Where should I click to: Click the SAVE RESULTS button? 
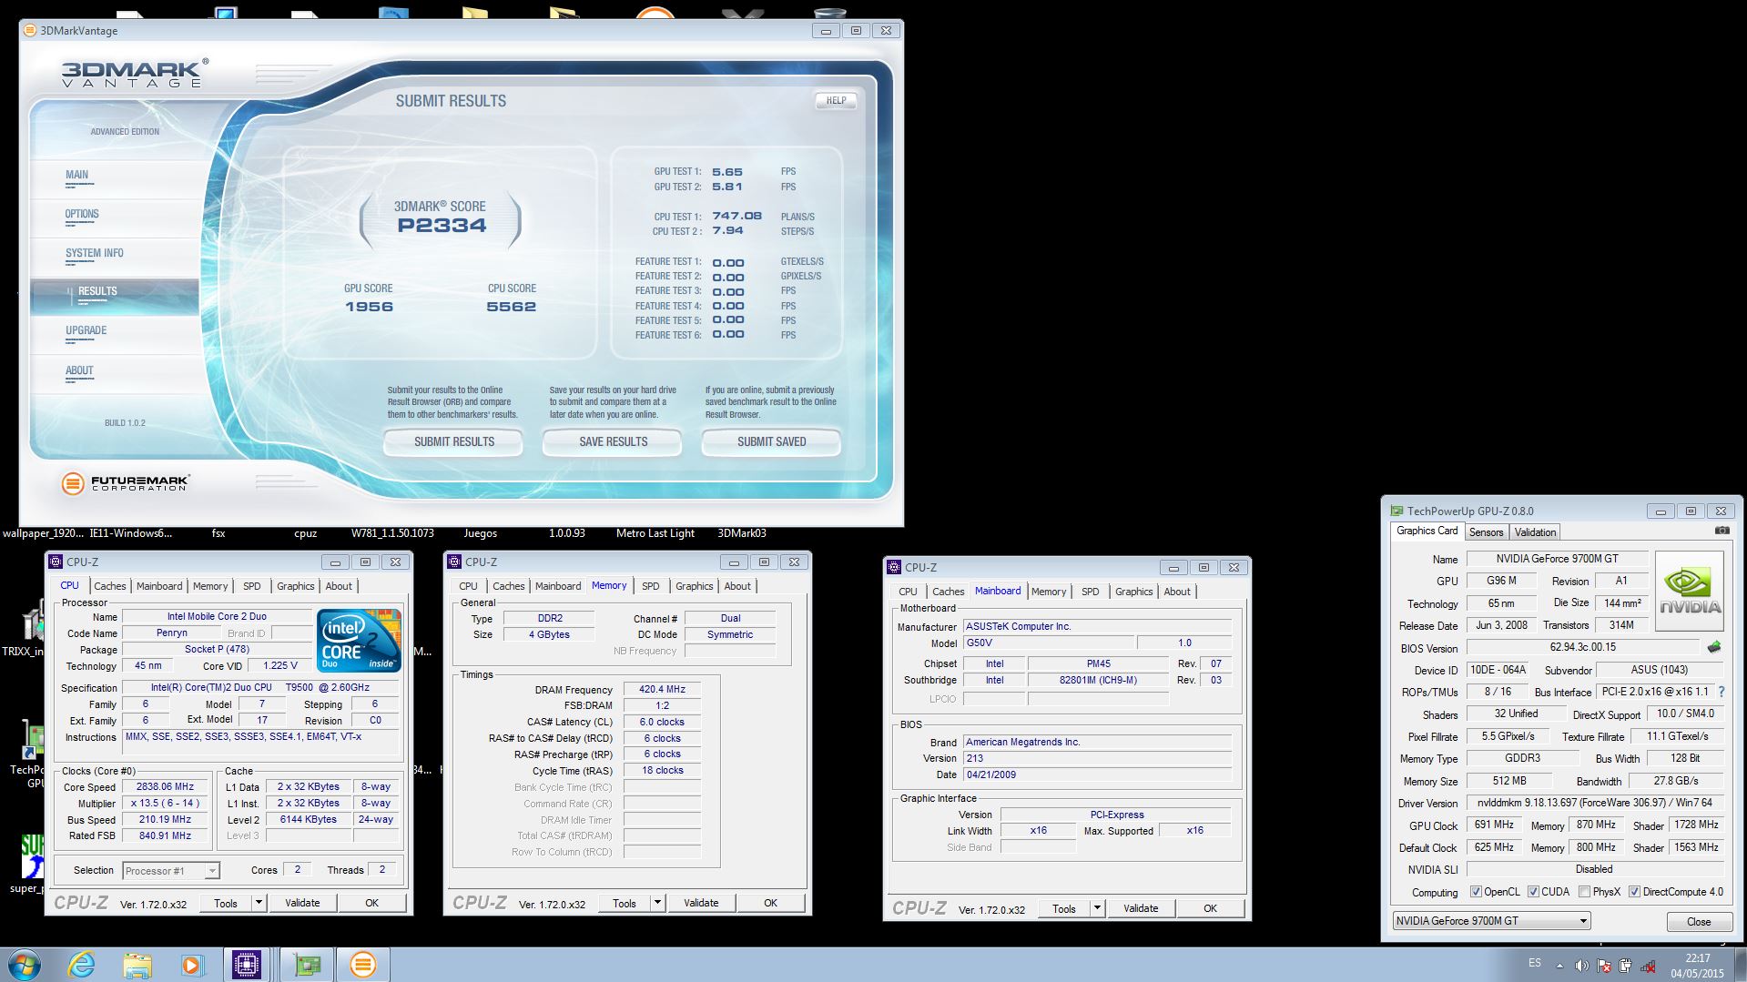click(613, 442)
